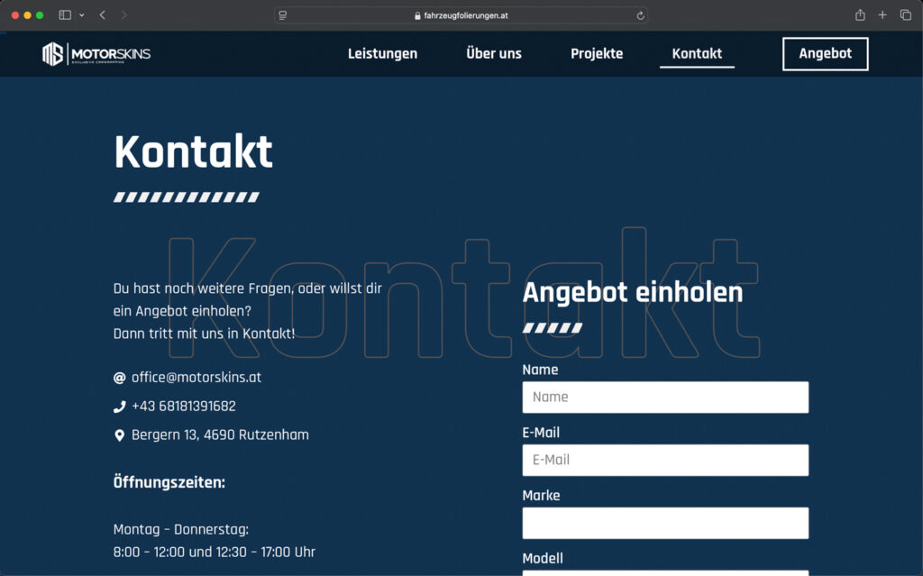923x576 pixels.
Task: Navigate to Leistungen
Action: click(x=382, y=53)
